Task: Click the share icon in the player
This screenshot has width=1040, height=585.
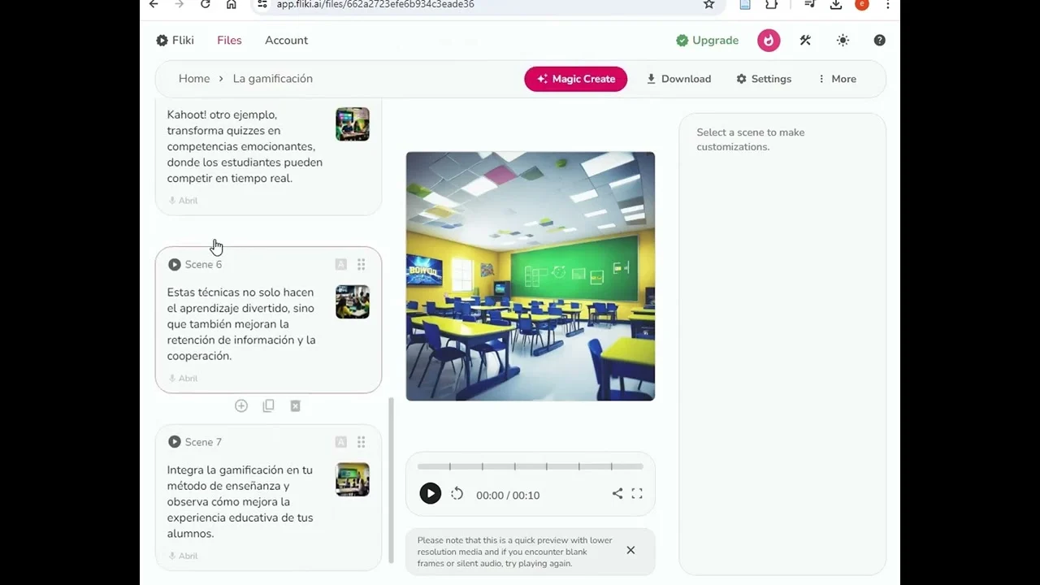Action: [617, 494]
